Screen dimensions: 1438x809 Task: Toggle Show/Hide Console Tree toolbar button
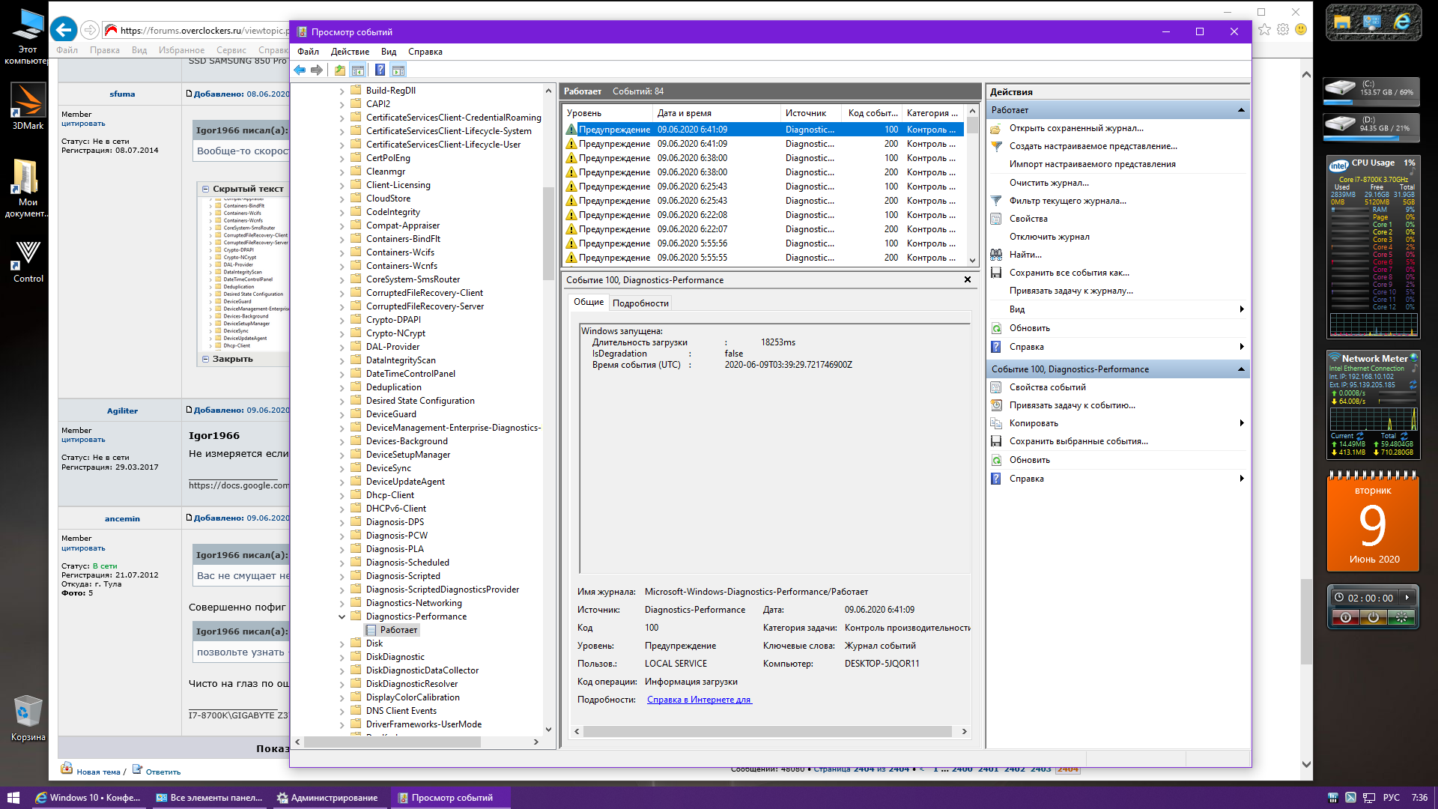(x=358, y=70)
